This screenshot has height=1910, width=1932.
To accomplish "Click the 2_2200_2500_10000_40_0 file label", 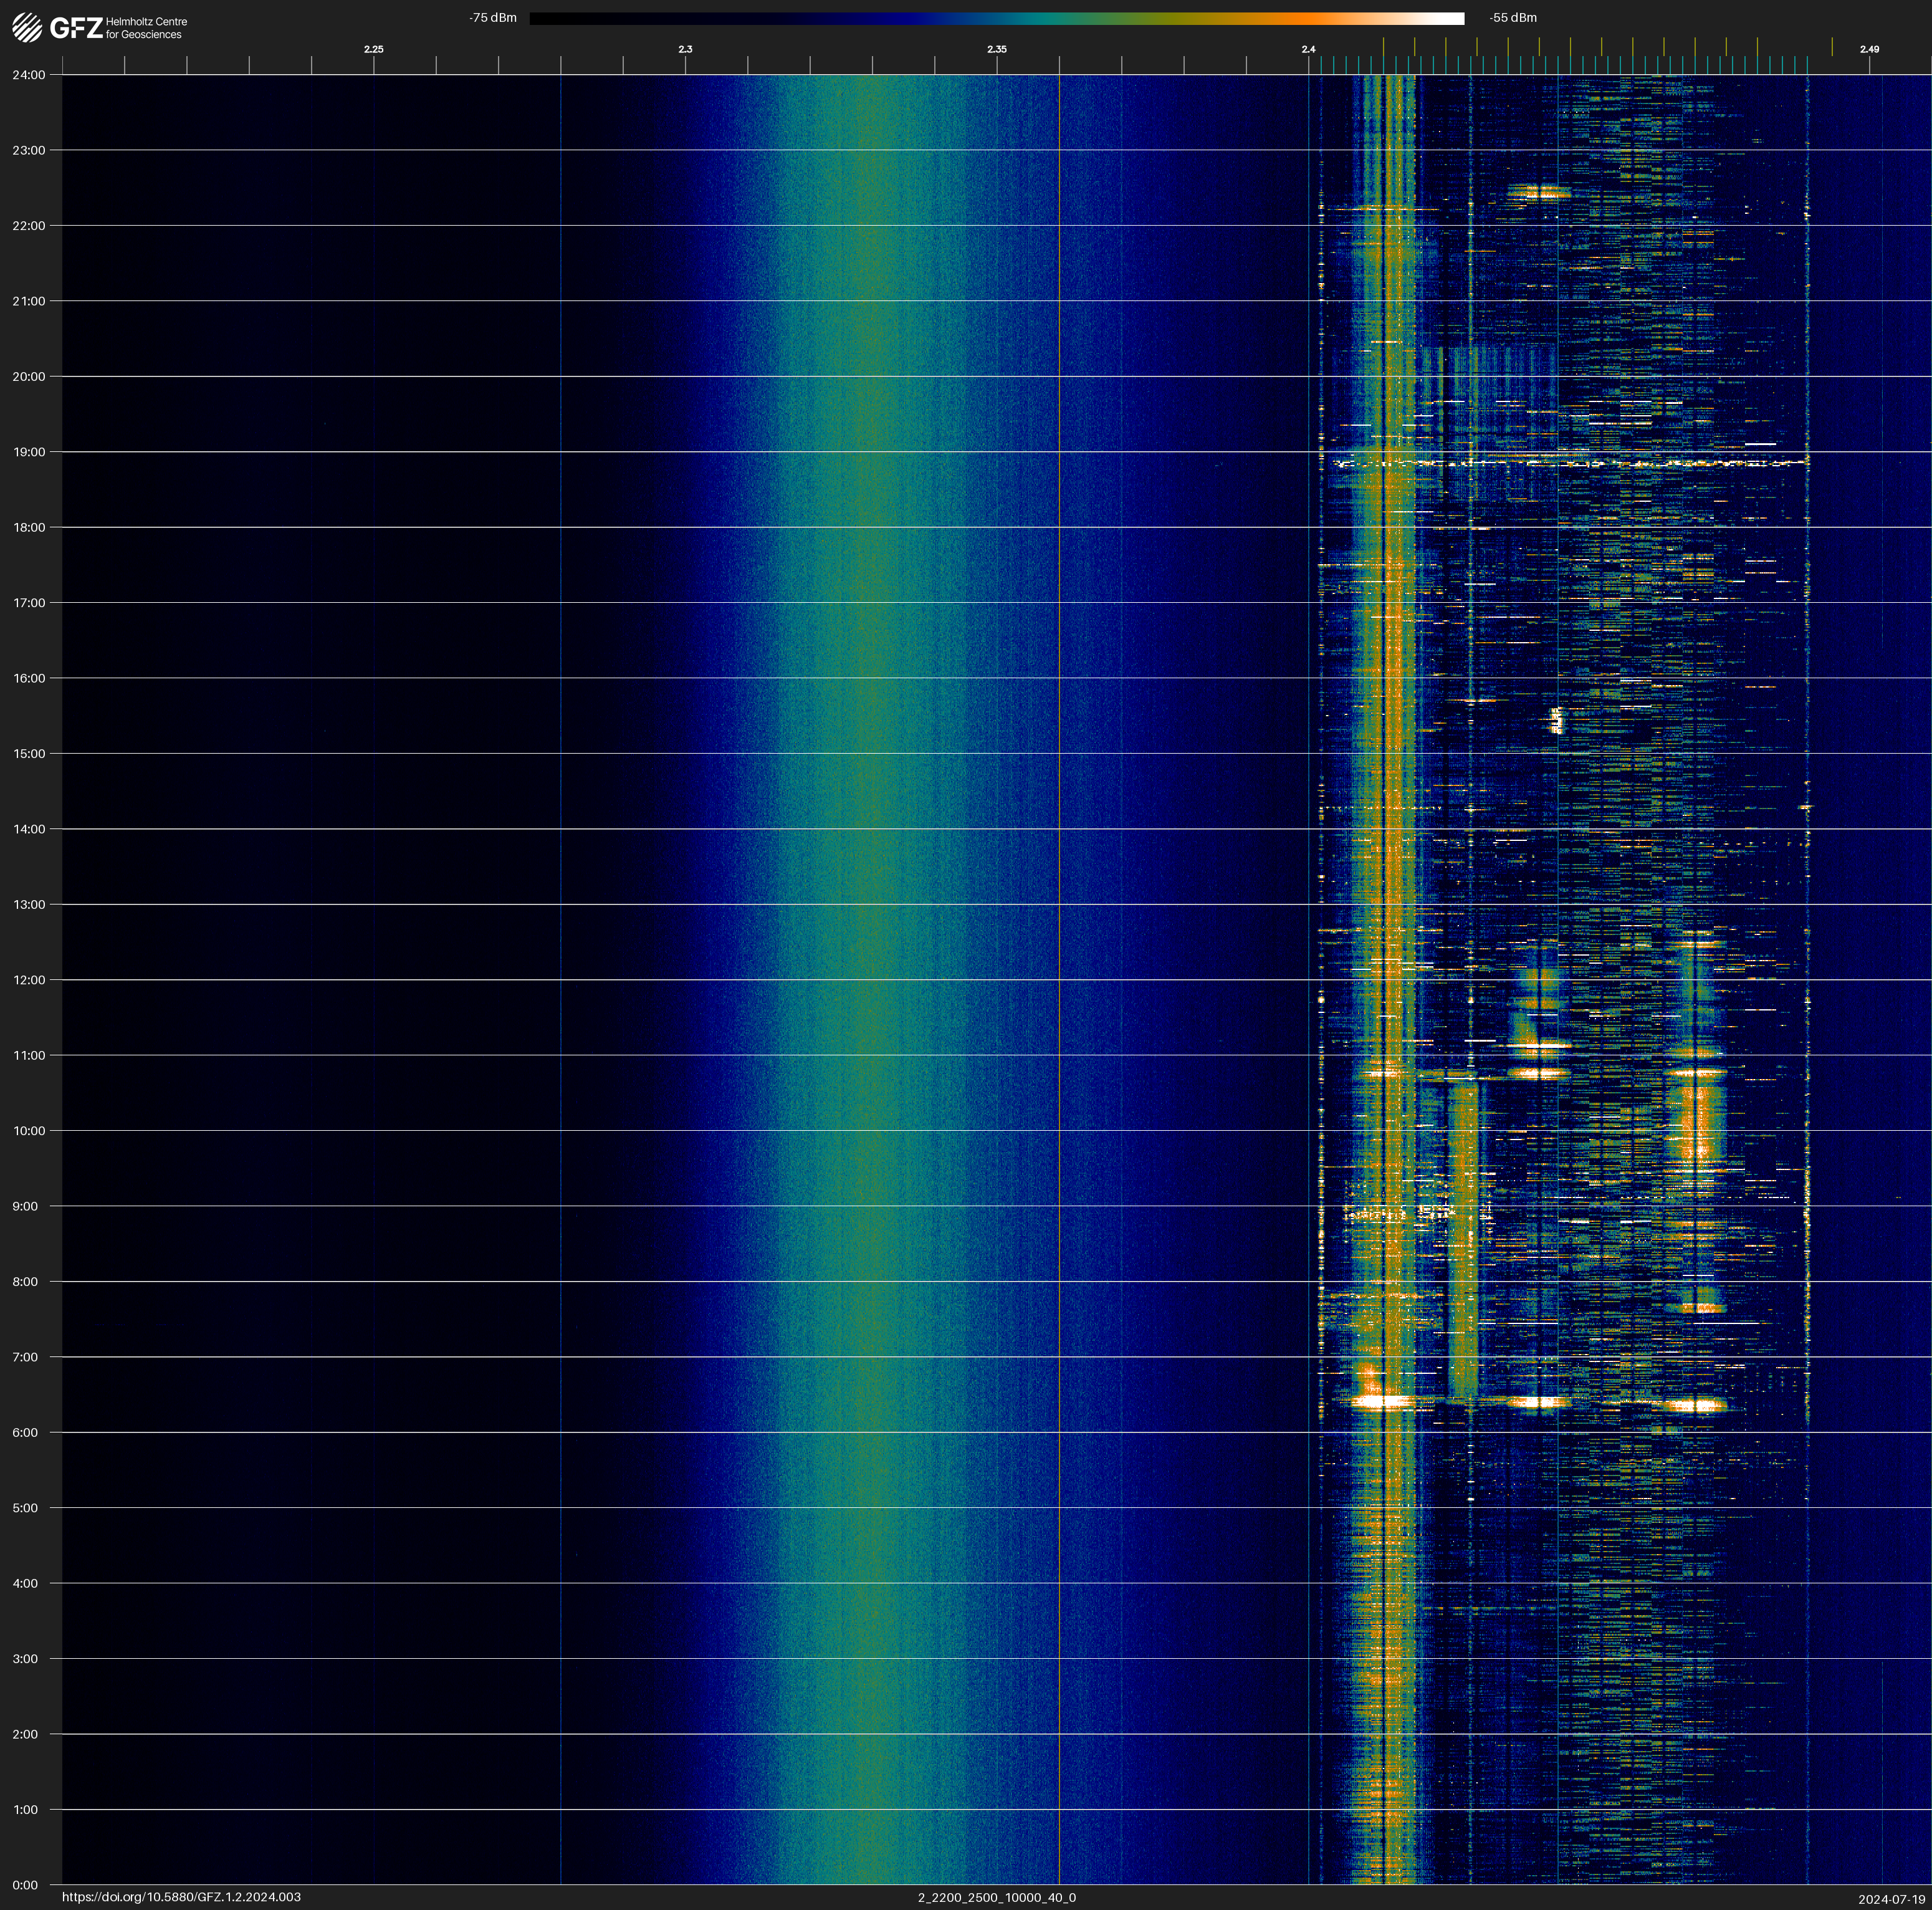I will (x=996, y=1897).
